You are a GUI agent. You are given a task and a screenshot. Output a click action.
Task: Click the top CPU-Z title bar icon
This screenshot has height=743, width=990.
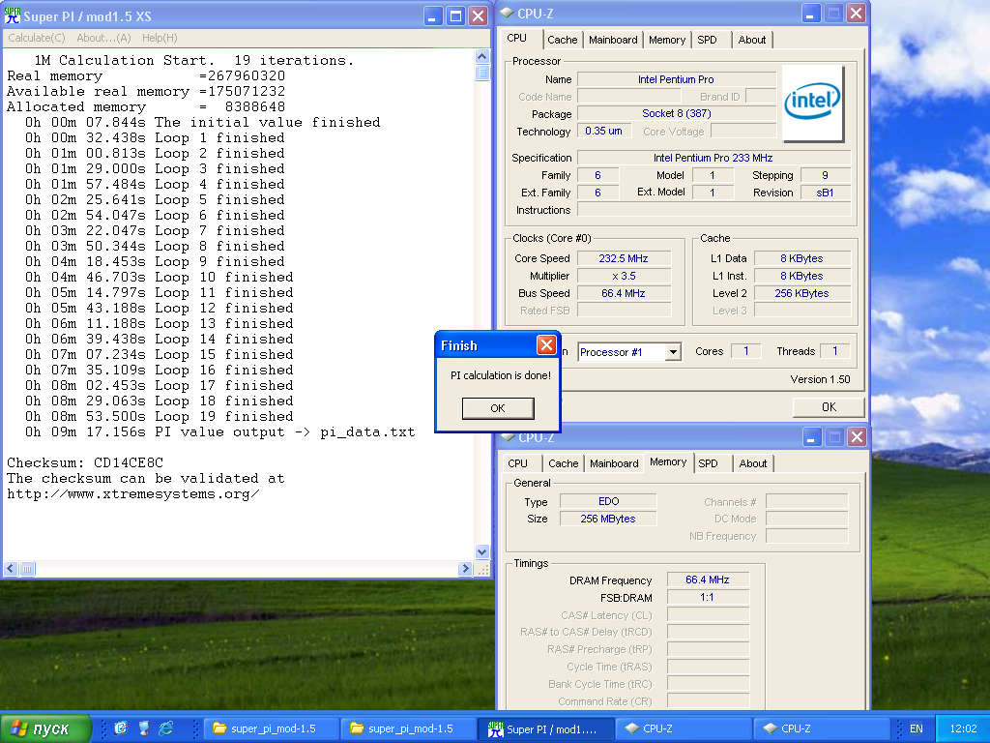(x=507, y=14)
